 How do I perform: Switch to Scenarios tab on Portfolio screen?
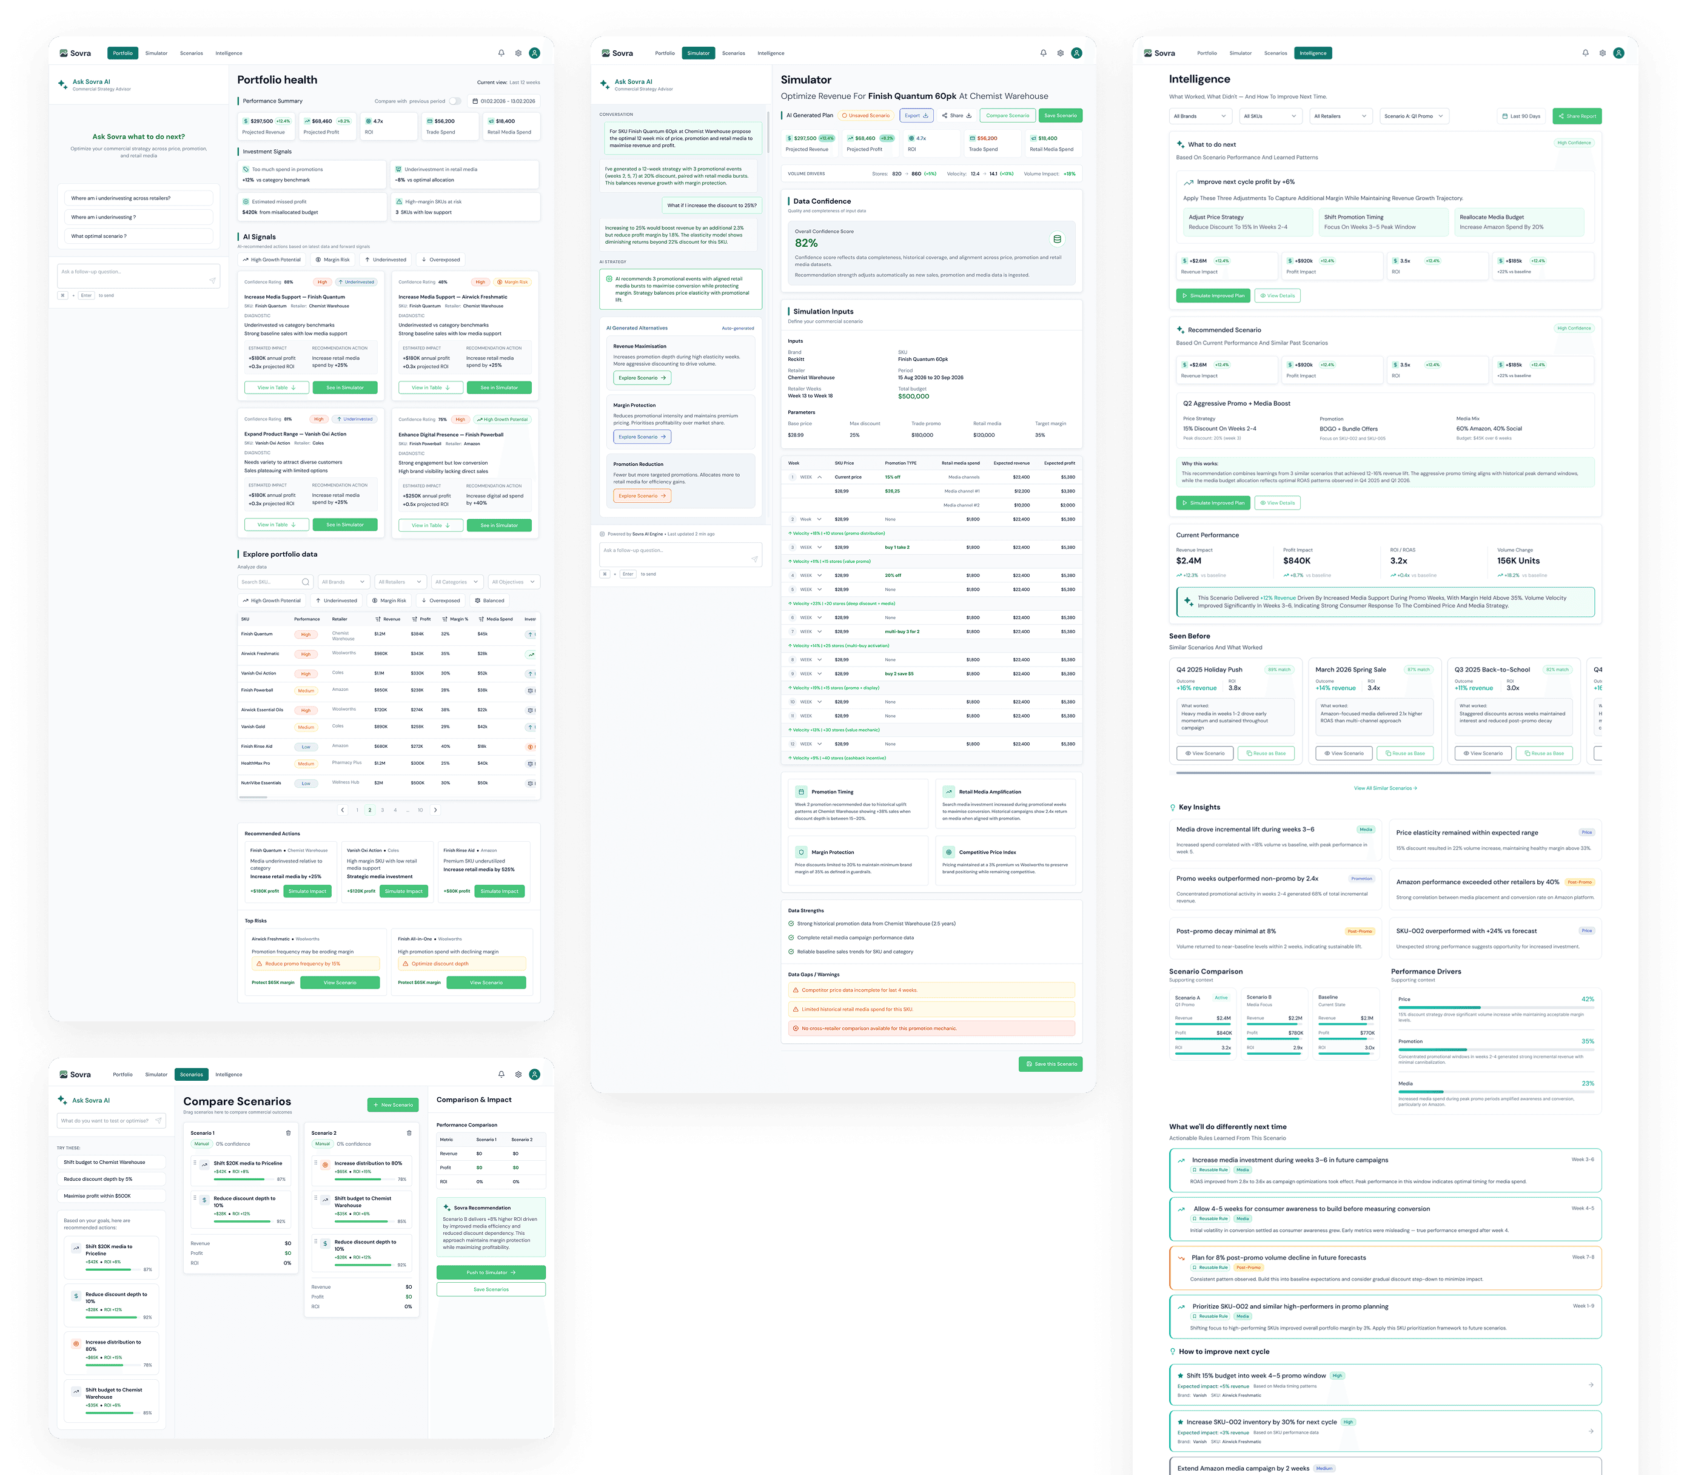click(x=192, y=53)
